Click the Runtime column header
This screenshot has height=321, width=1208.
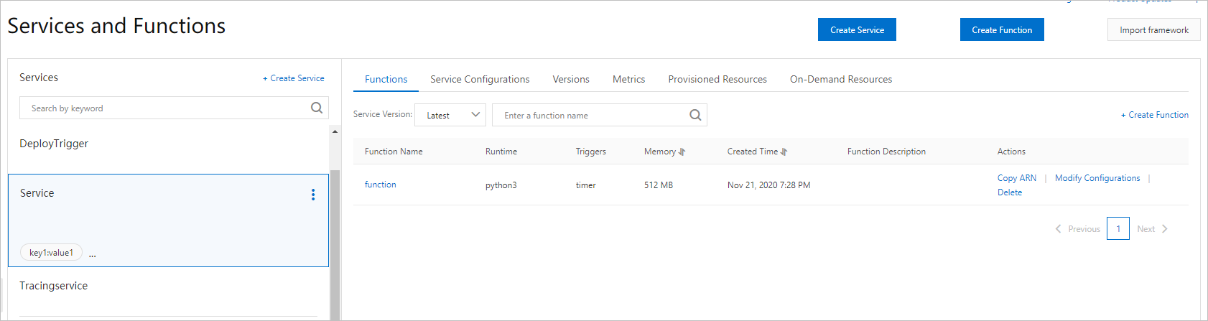tap(501, 152)
